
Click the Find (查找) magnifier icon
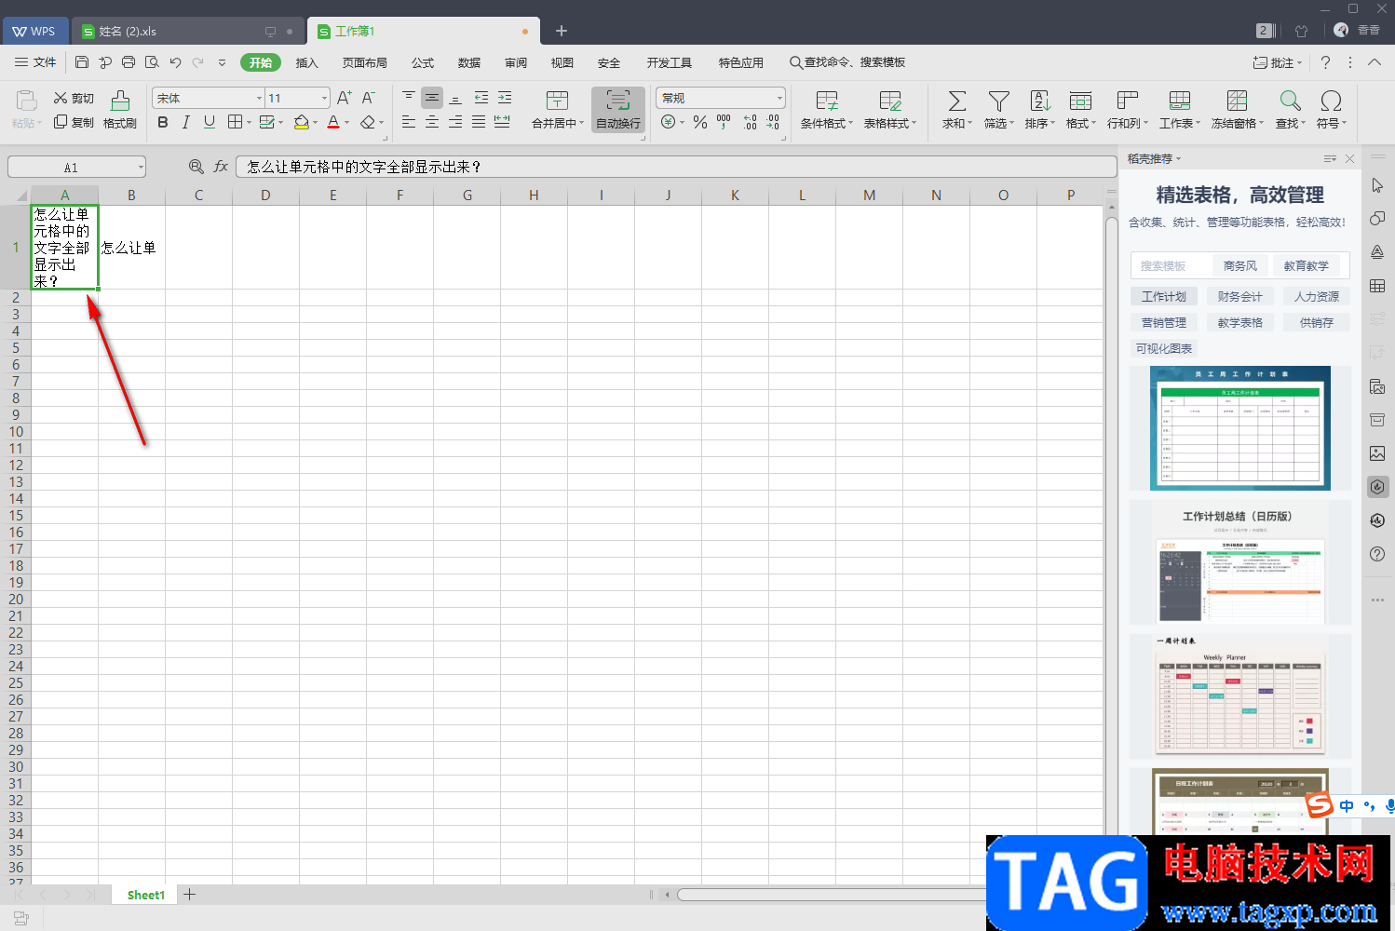tap(1290, 101)
